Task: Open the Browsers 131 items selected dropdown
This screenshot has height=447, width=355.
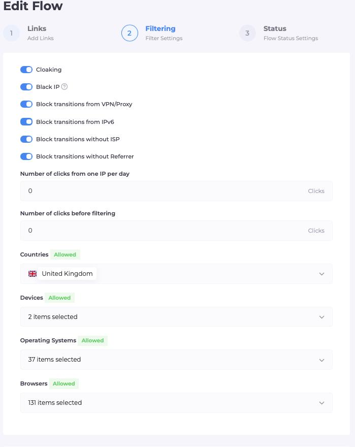Action: tap(176, 402)
